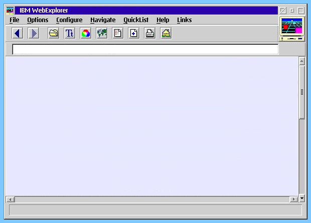Click the horizontal scrollbar left arrow
This screenshot has height=223, width=311.
[x=11, y=199]
